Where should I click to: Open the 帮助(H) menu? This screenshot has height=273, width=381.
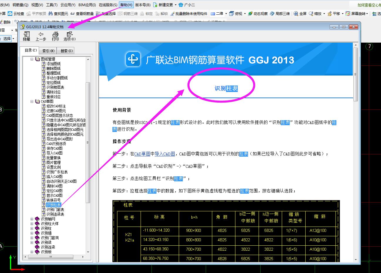coord(126,5)
